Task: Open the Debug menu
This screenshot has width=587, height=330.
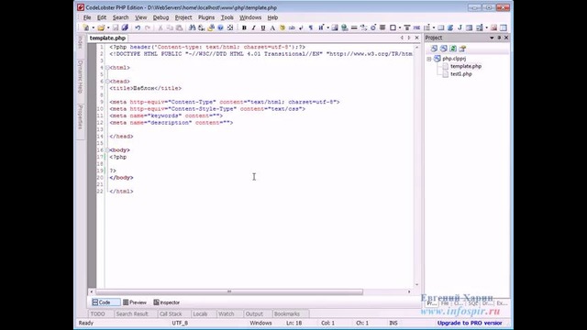Action: (x=161, y=17)
